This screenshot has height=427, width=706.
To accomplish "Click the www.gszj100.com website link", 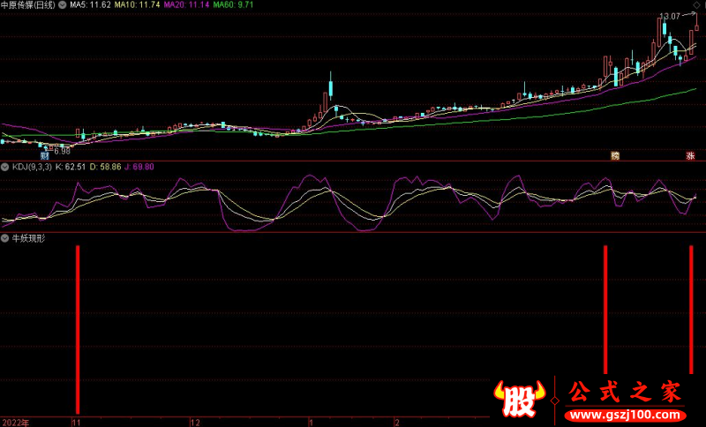I will 622,415.
